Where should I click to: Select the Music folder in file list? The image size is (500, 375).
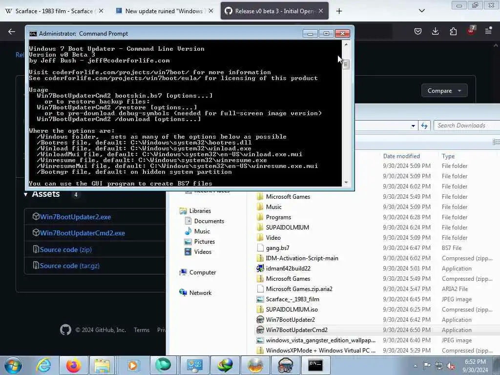click(273, 207)
